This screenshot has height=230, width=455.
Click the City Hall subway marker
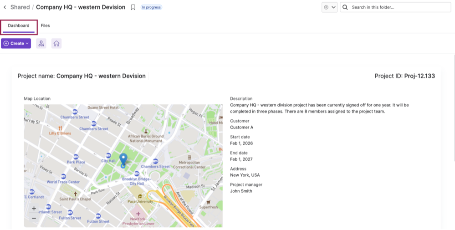(108, 155)
